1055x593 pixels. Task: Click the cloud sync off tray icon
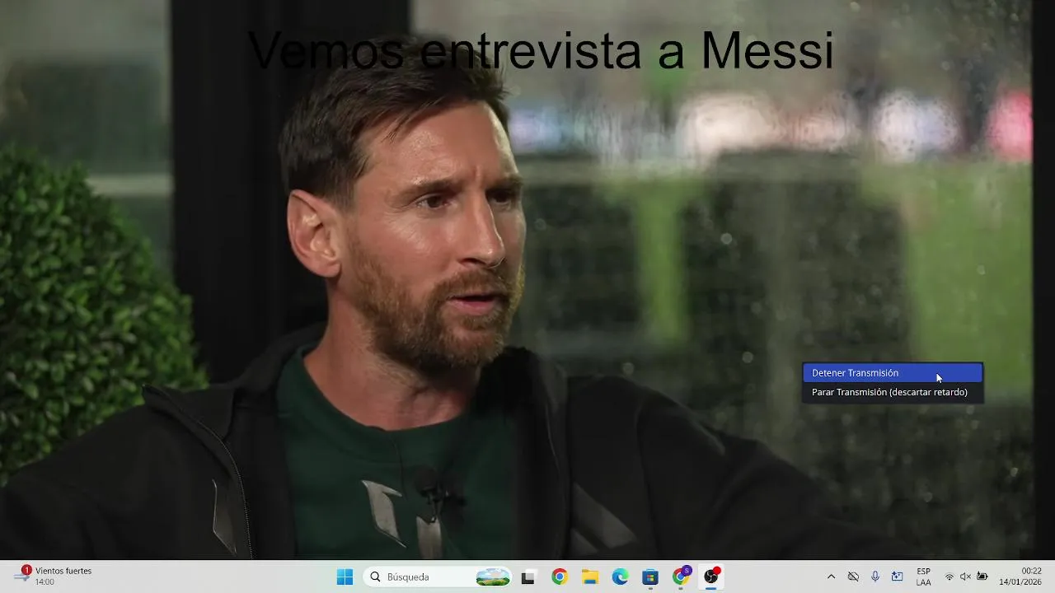853,577
